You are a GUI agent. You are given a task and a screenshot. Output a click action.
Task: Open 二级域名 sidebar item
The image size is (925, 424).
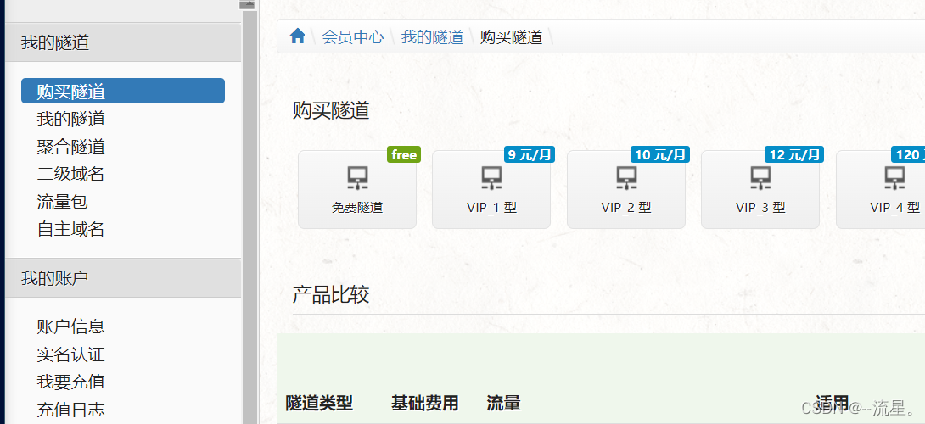[70, 174]
